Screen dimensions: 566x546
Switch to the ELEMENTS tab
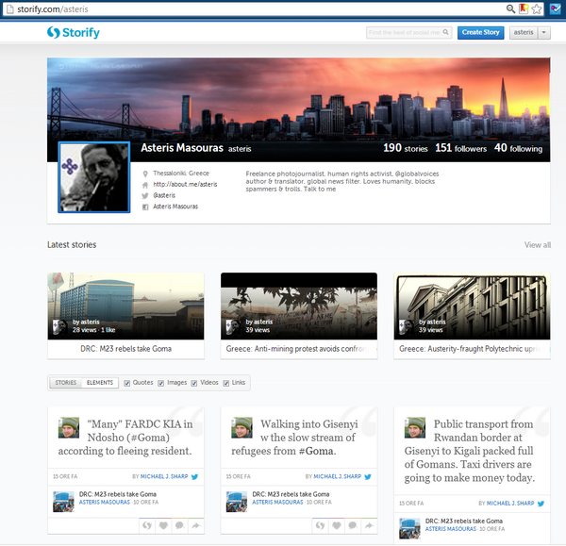(x=100, y=383)
